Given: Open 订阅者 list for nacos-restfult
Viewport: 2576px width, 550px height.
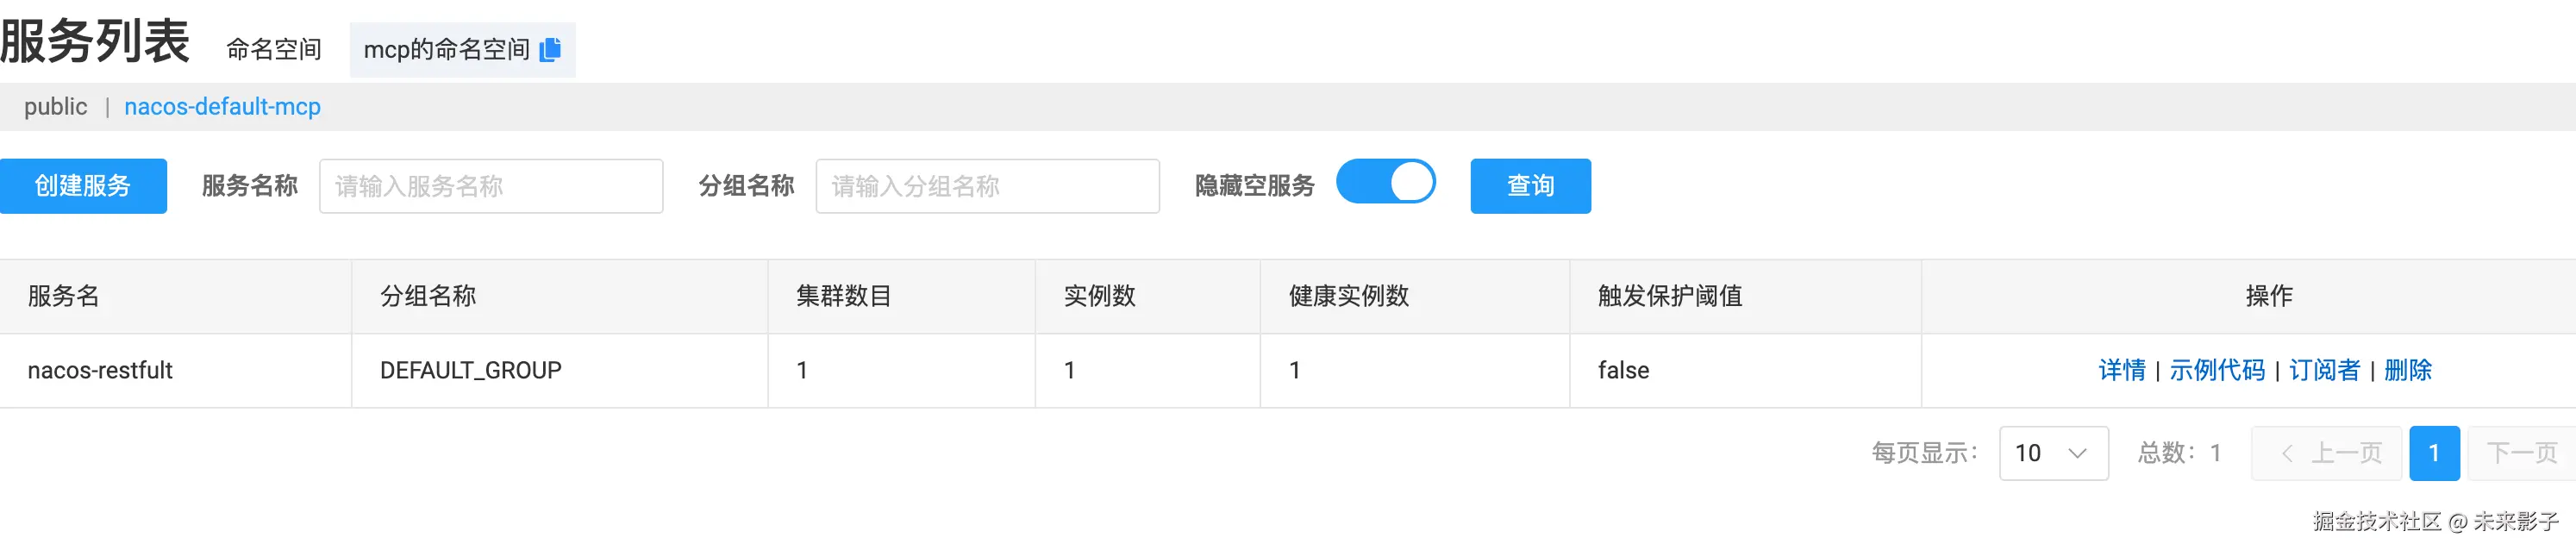Looking at the screenshot, I should point(2323,370).
